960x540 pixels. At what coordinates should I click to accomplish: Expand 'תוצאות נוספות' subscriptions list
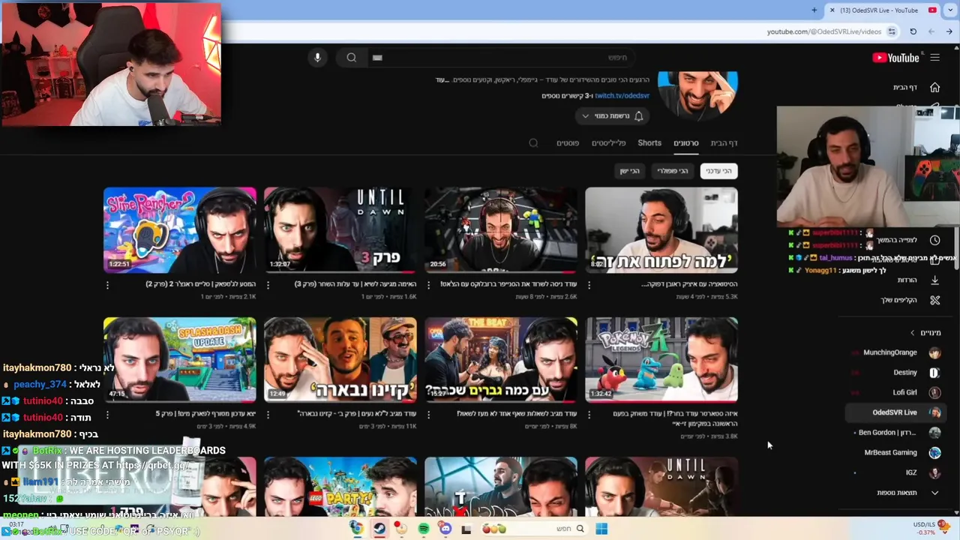(x=908, y=493)
